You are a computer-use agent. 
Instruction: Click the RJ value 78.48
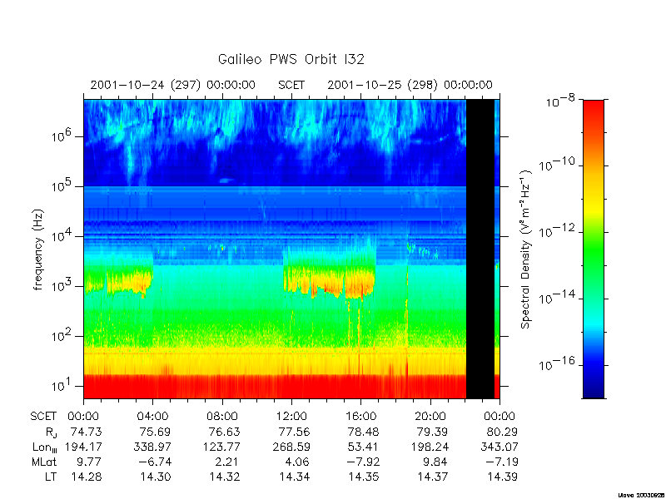pyautogui.click(x=363, y=432)
